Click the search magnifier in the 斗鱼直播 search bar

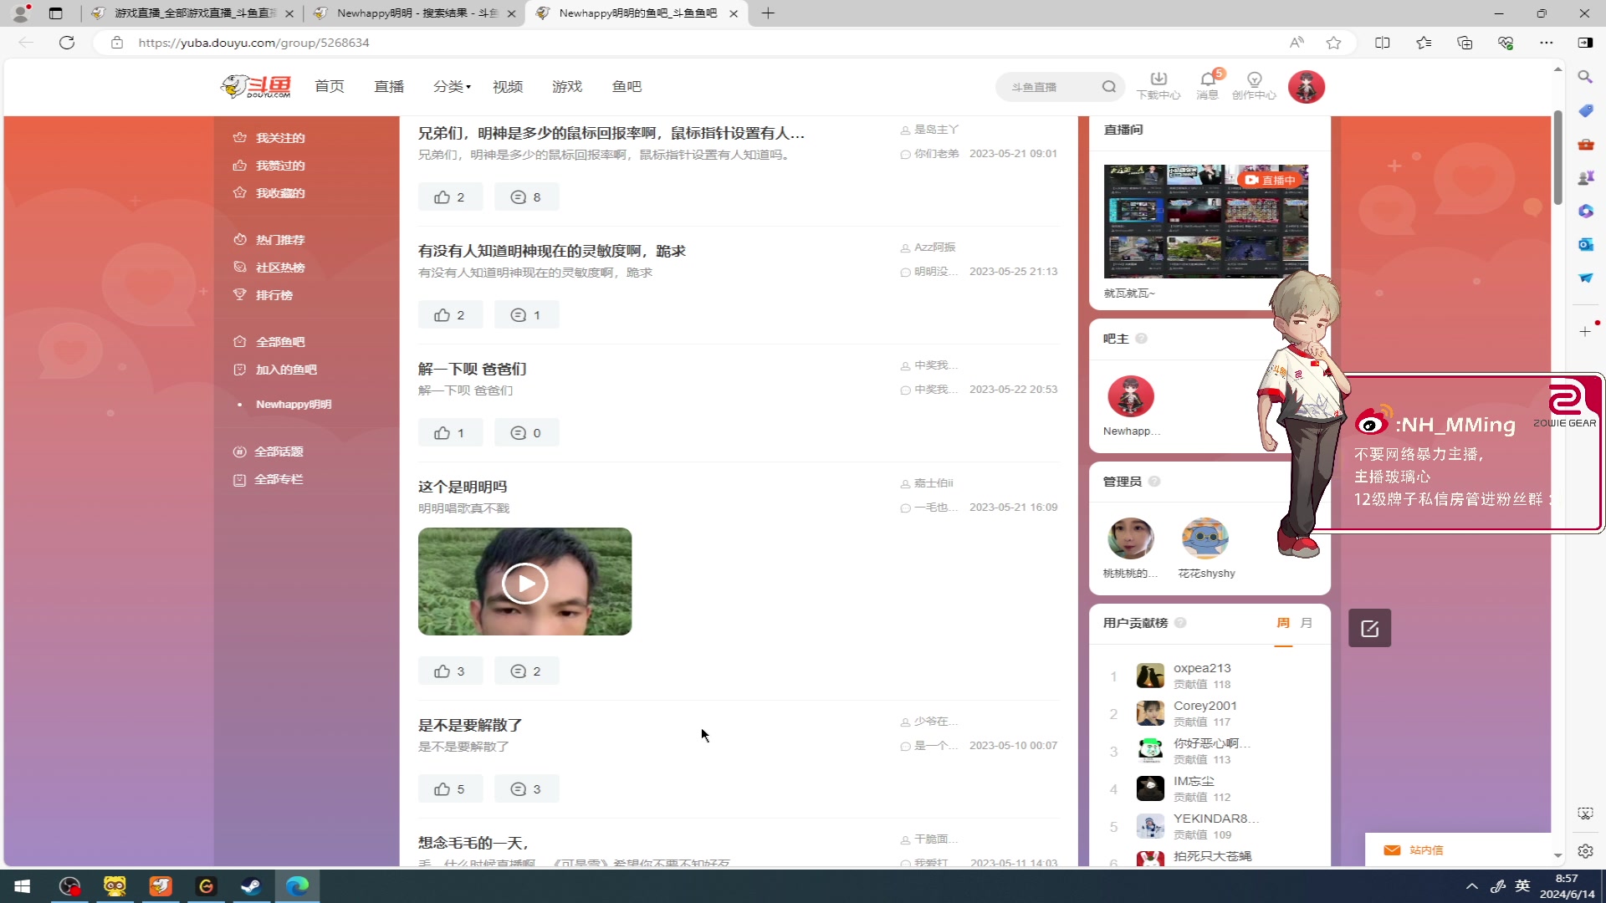(x=1108, y=86)
